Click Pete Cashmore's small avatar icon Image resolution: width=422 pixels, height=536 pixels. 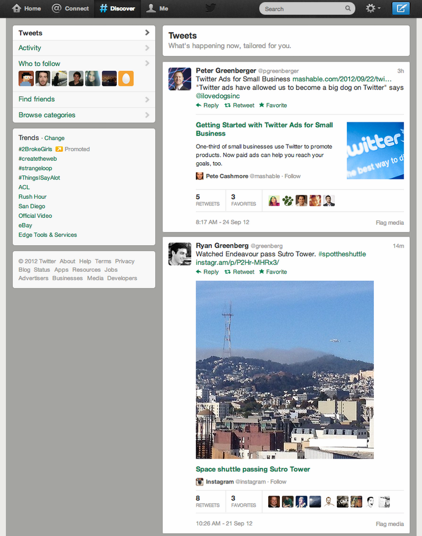tap(200, 176)
